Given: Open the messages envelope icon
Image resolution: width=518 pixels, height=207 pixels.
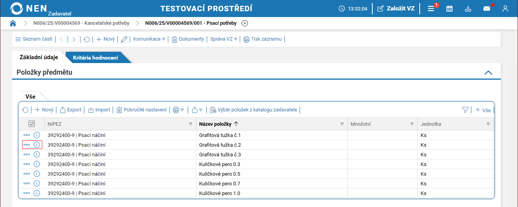Looking at the screenshot, I should click(x=487, y=9).
